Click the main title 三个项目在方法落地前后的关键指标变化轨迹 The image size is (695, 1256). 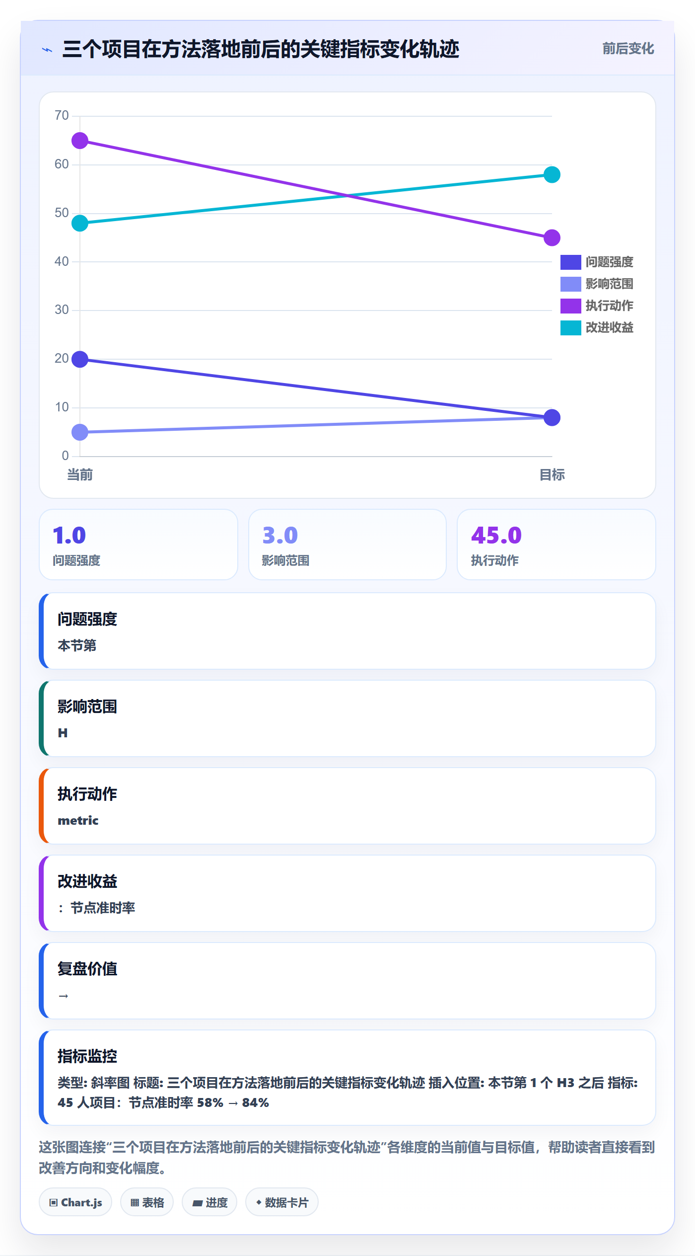[261, 50]
